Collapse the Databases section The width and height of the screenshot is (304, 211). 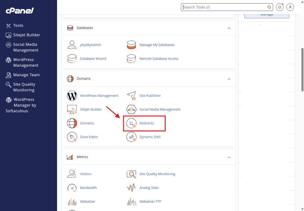229,28
